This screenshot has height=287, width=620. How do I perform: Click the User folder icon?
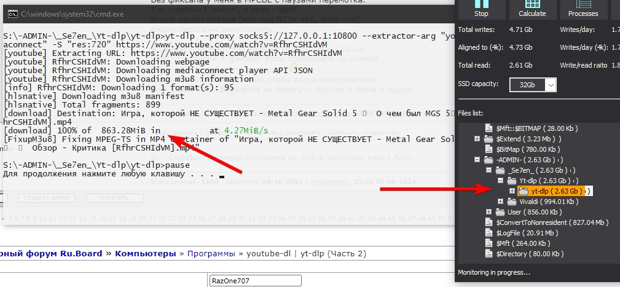pyautogui.click(x=501, y=212)
